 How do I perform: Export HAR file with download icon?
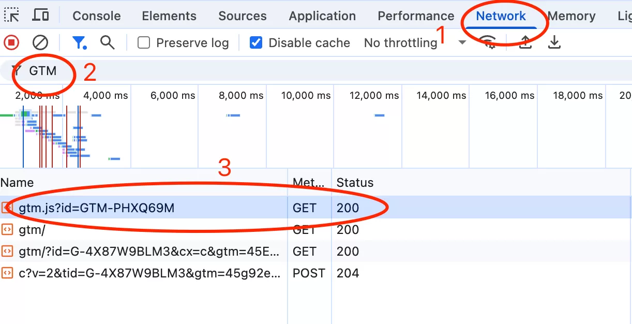tap(554, 42)
